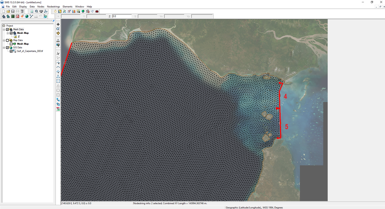This screenshot has height=209, width=385.
Task: Open the Display menu
Action: point(23,6)
